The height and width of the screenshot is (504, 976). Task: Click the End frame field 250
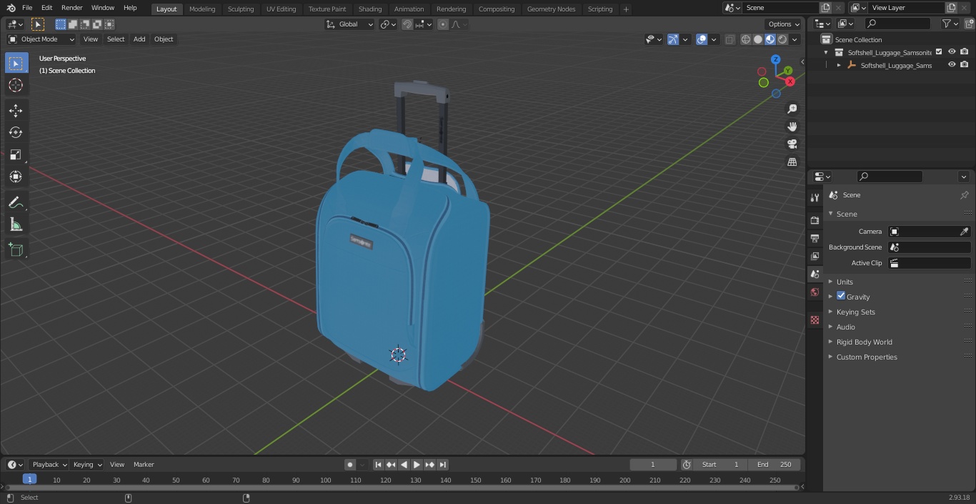tap(774, 465)
